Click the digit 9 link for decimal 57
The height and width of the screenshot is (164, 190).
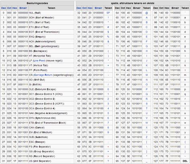(x=108, y=132)
